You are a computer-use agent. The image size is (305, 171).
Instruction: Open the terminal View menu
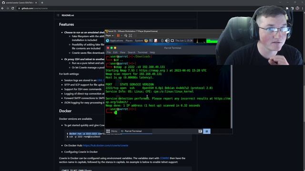click(x=122, y=53)
